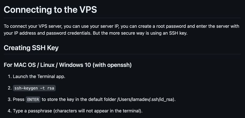Click the "For MAC OS / Linux" subheading
245x118 pixels.
coord(29,65)
